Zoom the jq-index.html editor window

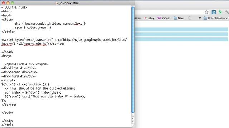[13, 3]
